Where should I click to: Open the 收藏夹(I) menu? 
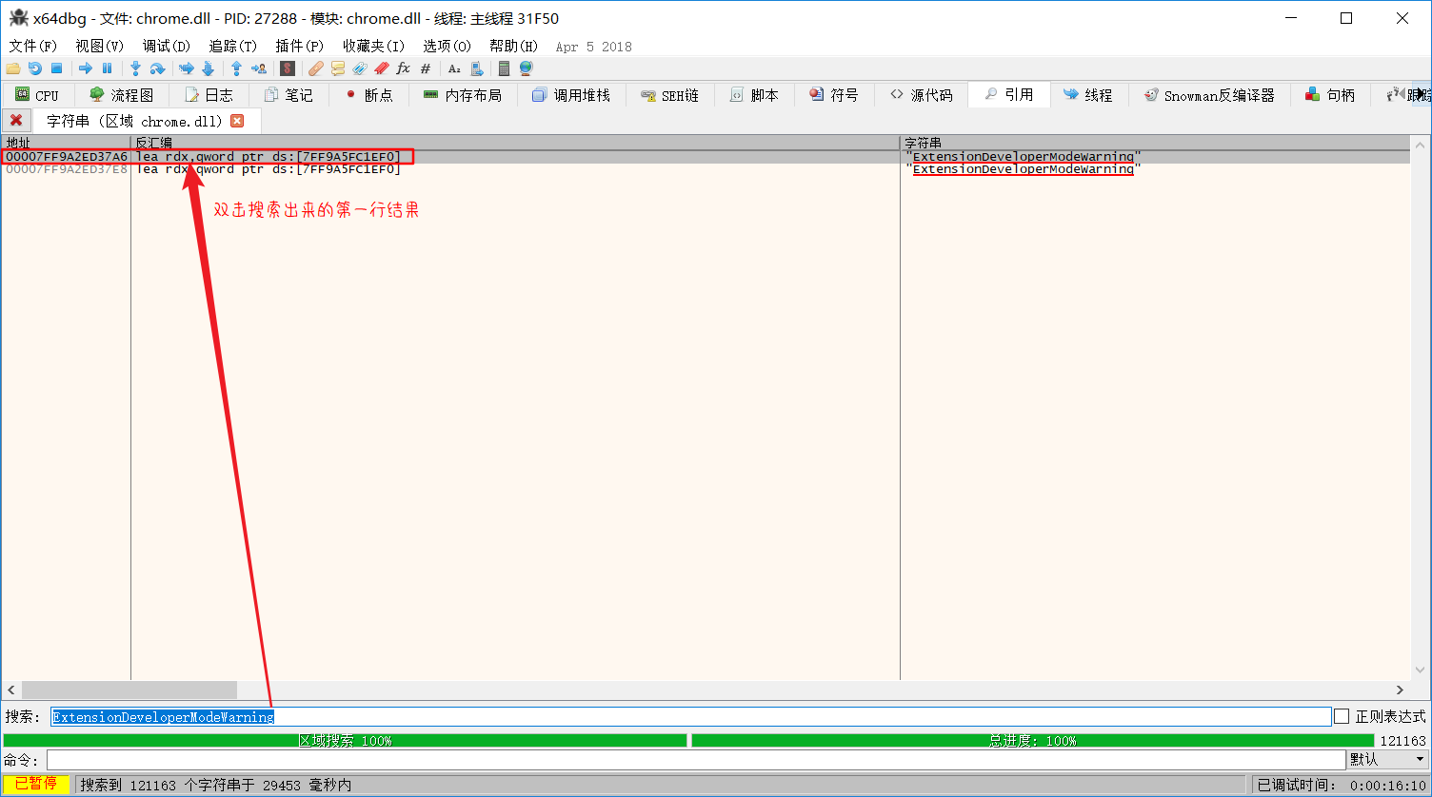click(x=373, y=46)
